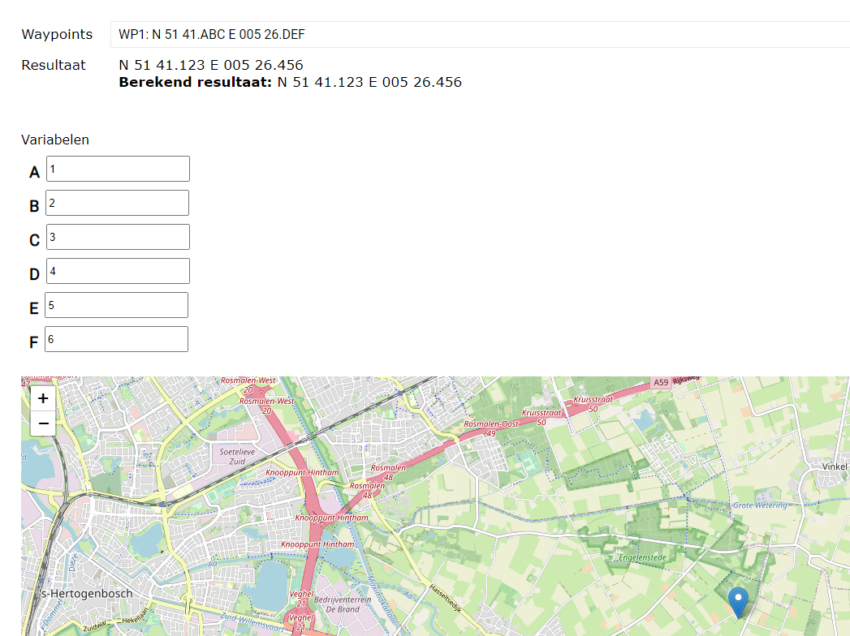Select Engelenstede label on the map
The image size is (850, 636).
tap(642, 558)
